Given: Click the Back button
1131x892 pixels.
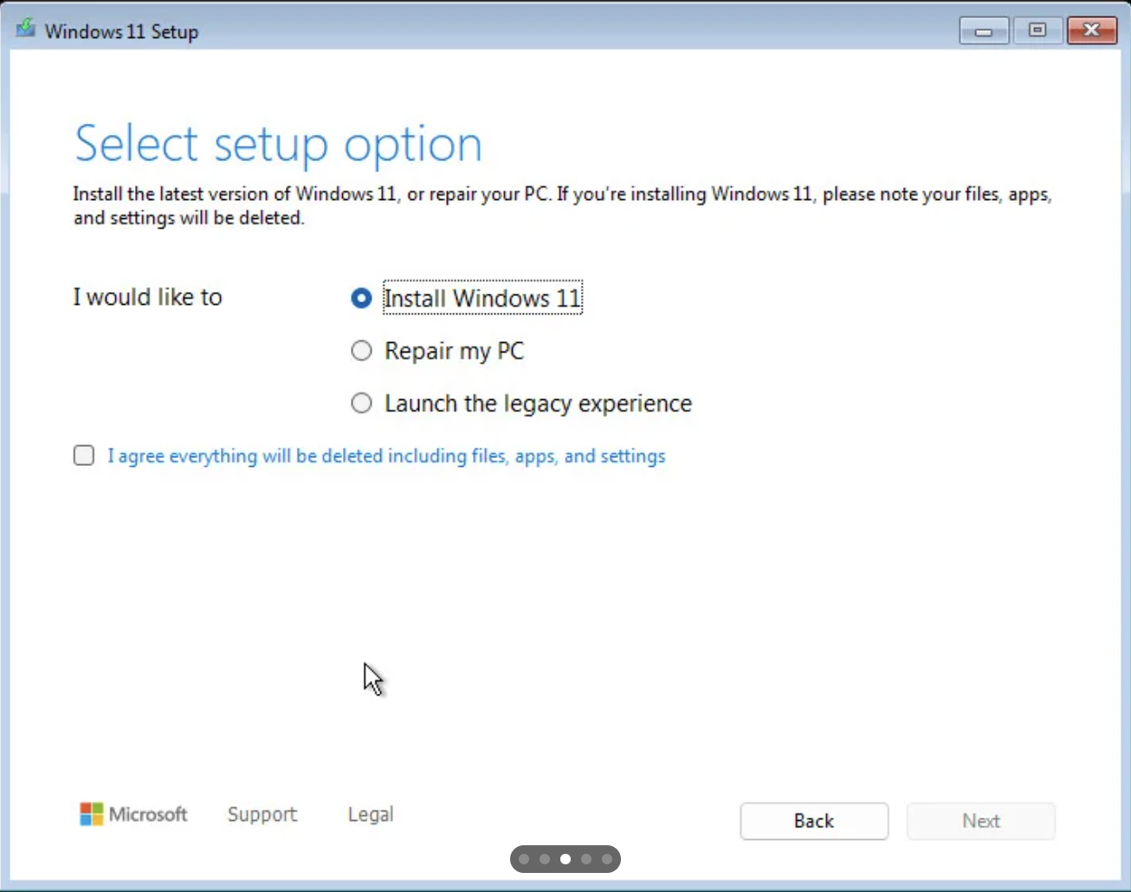Looking at the screenshot, I should 813,821.
